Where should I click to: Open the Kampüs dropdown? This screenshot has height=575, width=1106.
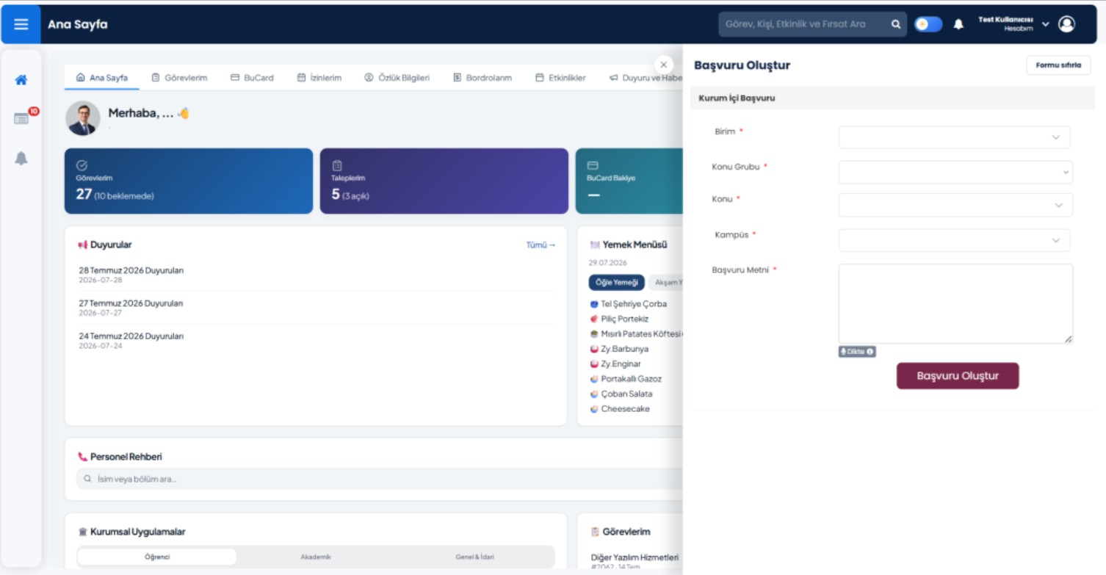954,240
